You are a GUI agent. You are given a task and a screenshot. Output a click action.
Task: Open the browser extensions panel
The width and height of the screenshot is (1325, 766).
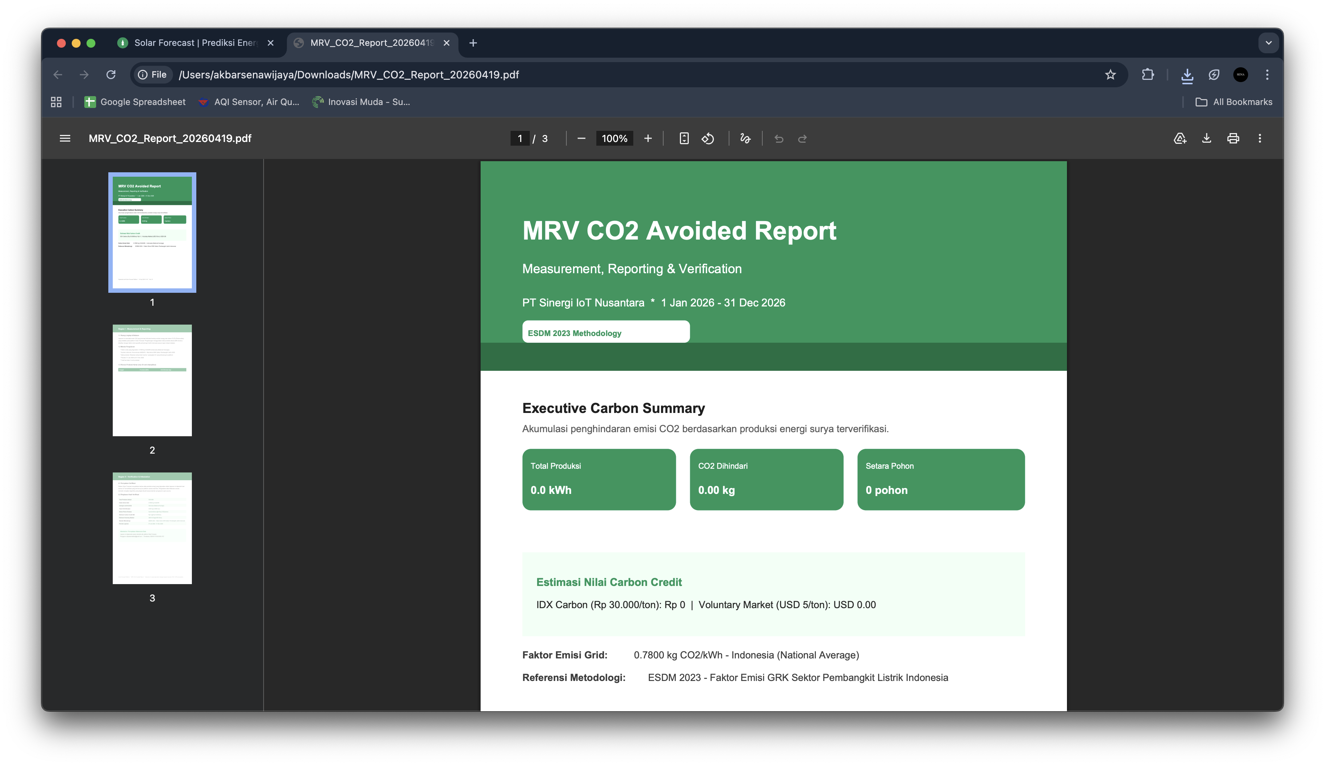click(x=1149, y=75)
